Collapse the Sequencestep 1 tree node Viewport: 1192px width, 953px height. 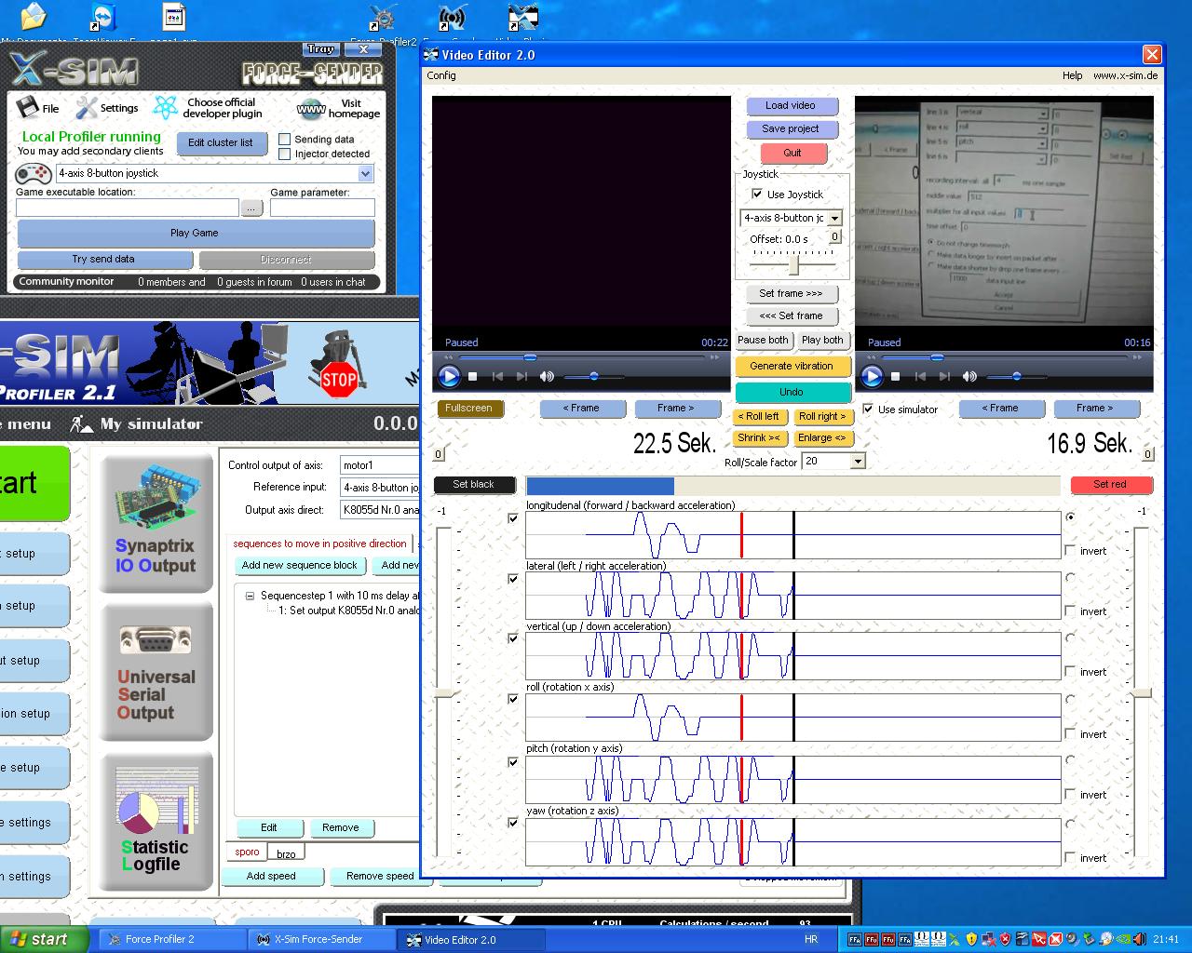250,596
